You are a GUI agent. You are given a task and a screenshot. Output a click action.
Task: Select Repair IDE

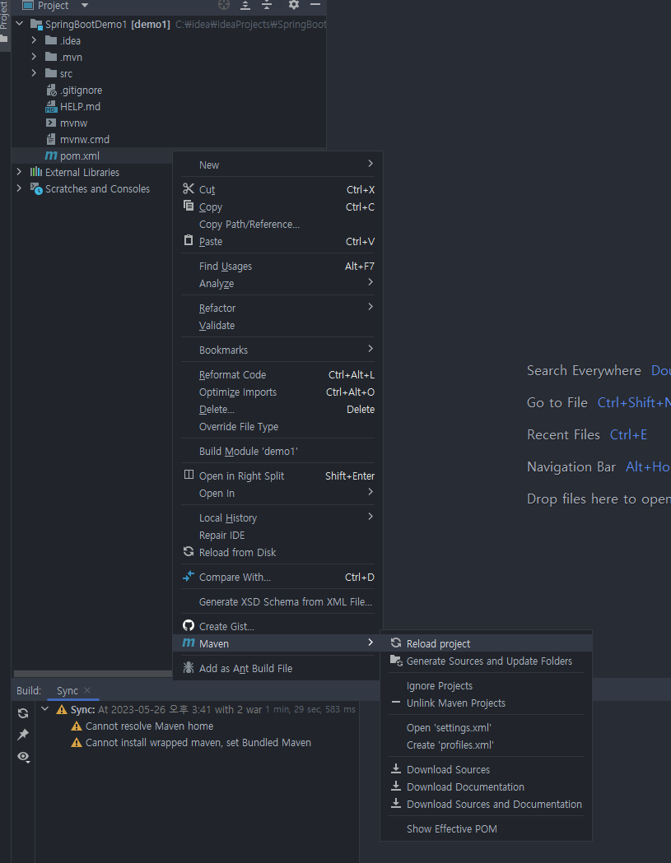(278, 535)
